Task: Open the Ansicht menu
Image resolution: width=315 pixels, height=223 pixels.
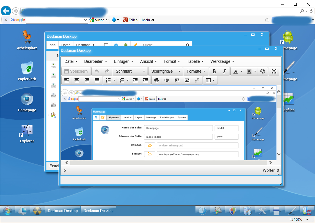Action: [x=148, y=62]
